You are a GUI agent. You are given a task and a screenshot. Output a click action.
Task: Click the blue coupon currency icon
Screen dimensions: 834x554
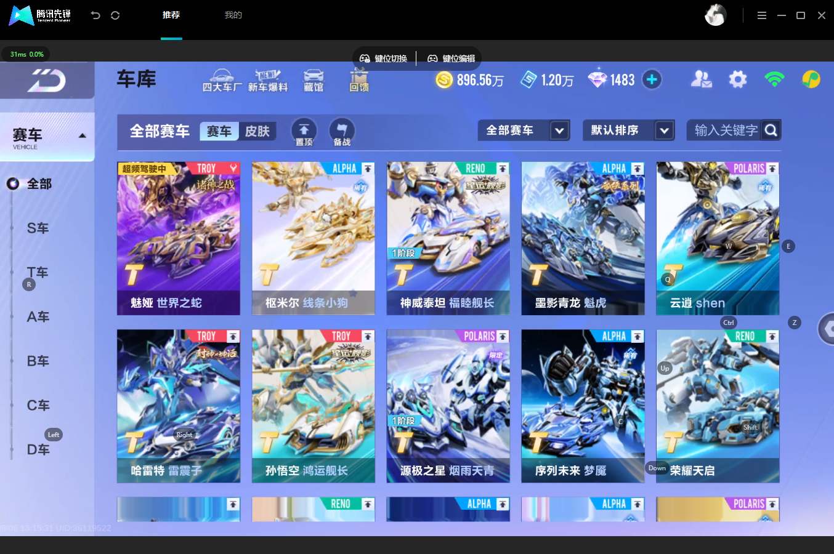528,80
